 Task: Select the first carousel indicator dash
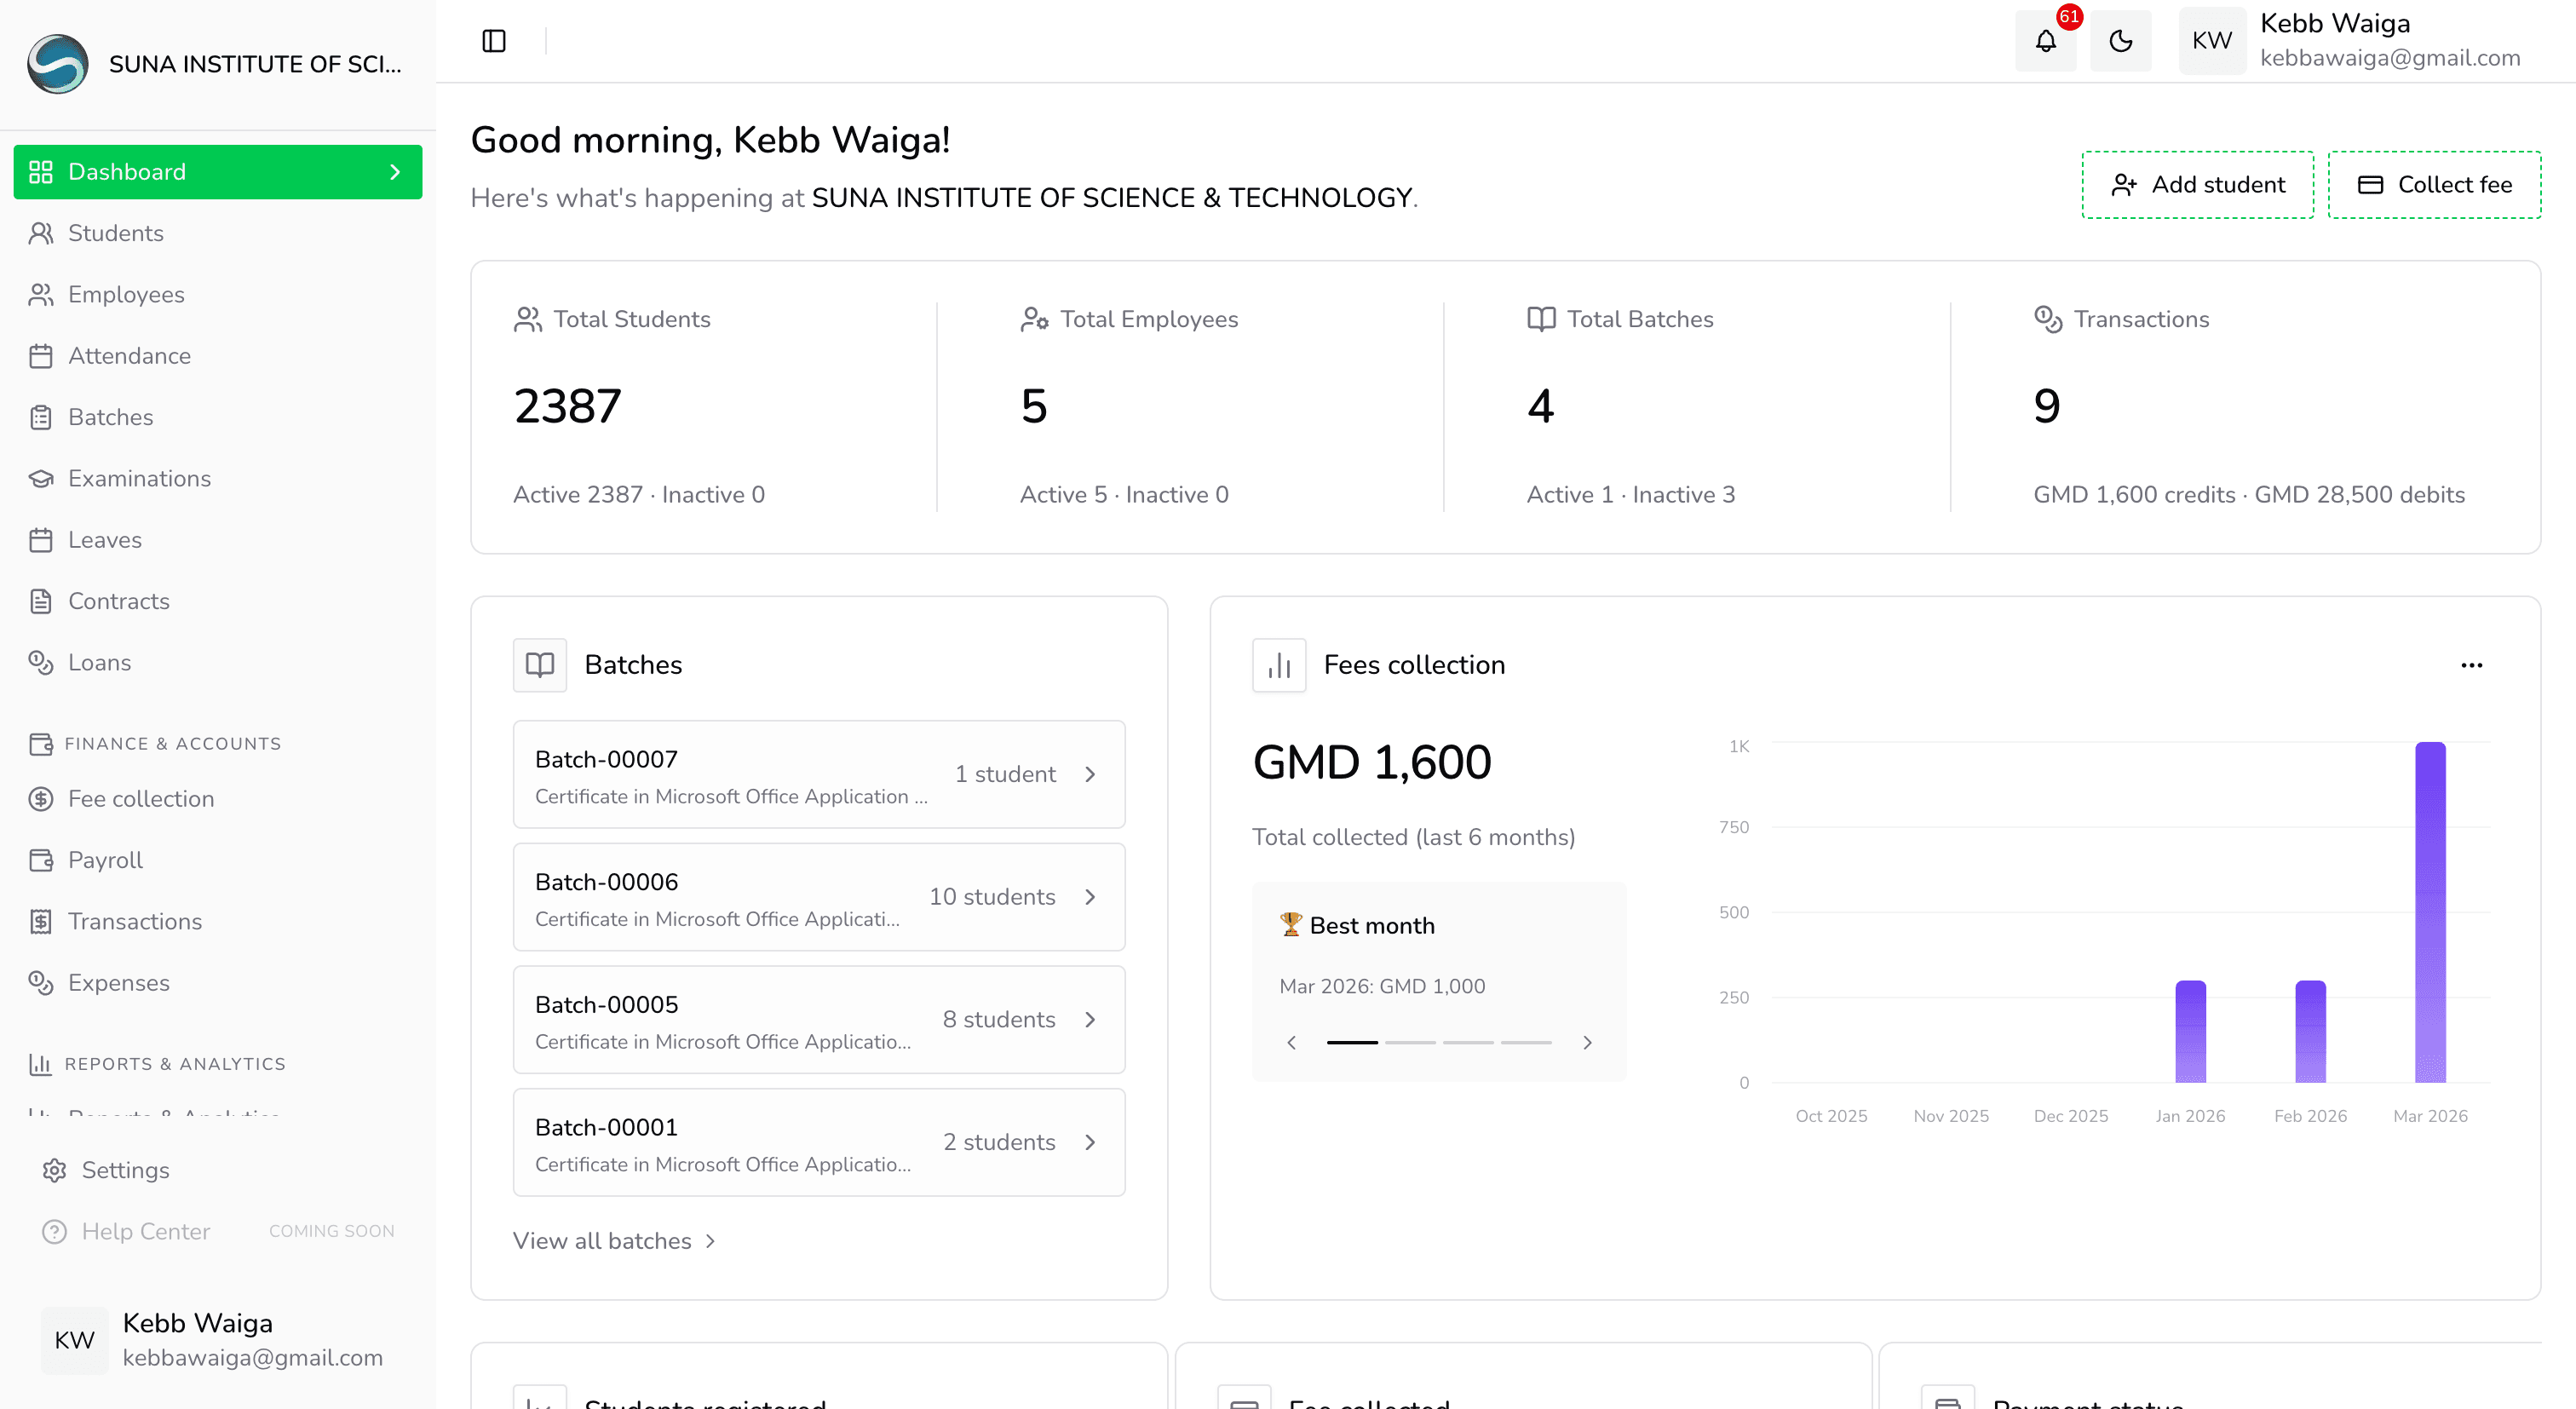pos(1354,1042)
